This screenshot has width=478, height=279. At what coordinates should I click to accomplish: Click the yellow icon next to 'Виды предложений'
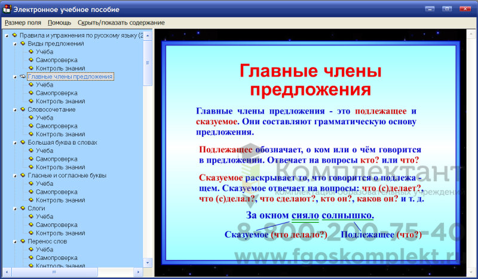[x=23, y=44]
